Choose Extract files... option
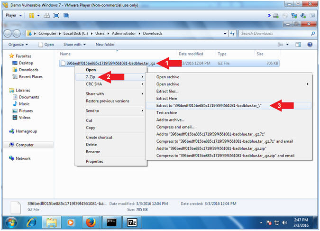Viewport: 320px width, 231px height. [x=167, y=91]
